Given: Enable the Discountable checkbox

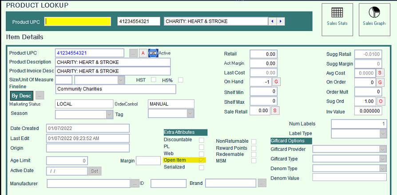Looking at the screenshot, I should (202, 140).
